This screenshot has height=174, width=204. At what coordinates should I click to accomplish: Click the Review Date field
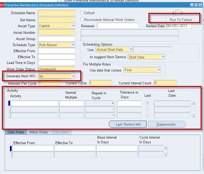pos(179,26)
